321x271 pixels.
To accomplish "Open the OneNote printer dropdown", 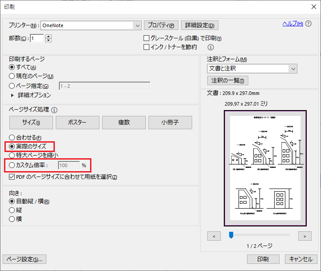I will [x=138, y=25].
